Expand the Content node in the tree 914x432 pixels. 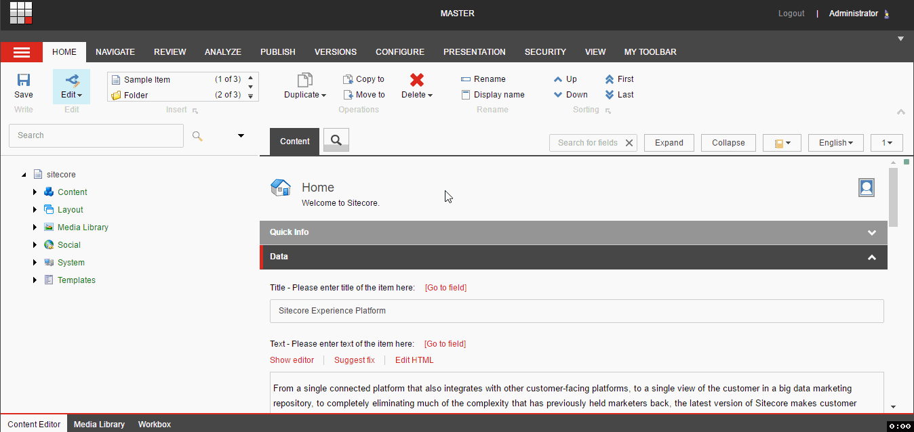point(35,192)
